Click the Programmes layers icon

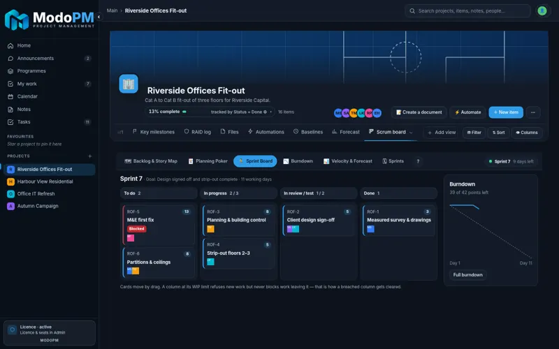click(x=10, y=71)
